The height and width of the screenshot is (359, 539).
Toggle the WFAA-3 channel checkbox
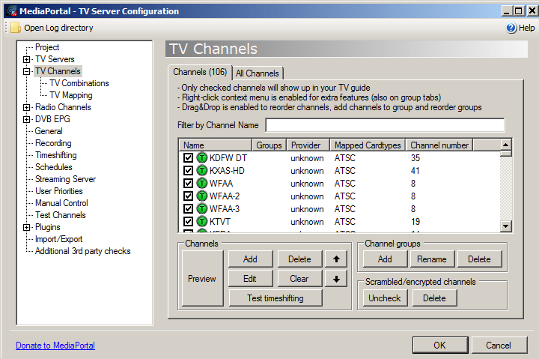tap(188, 209)
